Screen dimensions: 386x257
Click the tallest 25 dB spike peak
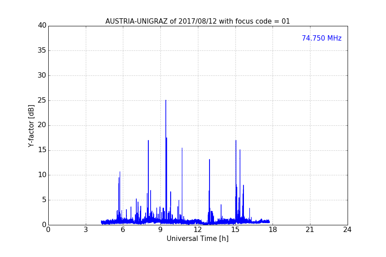tap(166, 100)
